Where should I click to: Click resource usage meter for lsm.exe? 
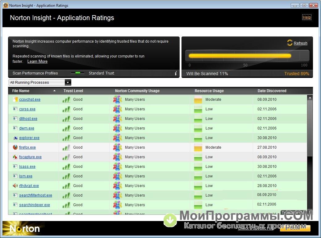coord(198,176)
